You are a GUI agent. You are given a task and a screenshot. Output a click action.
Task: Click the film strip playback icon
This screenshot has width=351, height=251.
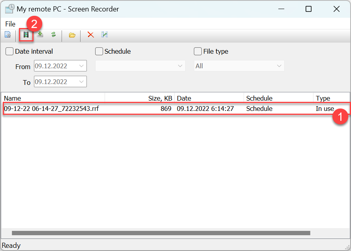(26, 35)
